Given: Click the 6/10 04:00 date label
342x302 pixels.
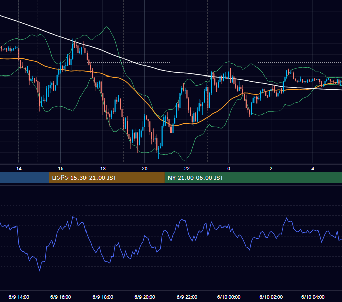Looking at the screenshot, I should point(313,297).
